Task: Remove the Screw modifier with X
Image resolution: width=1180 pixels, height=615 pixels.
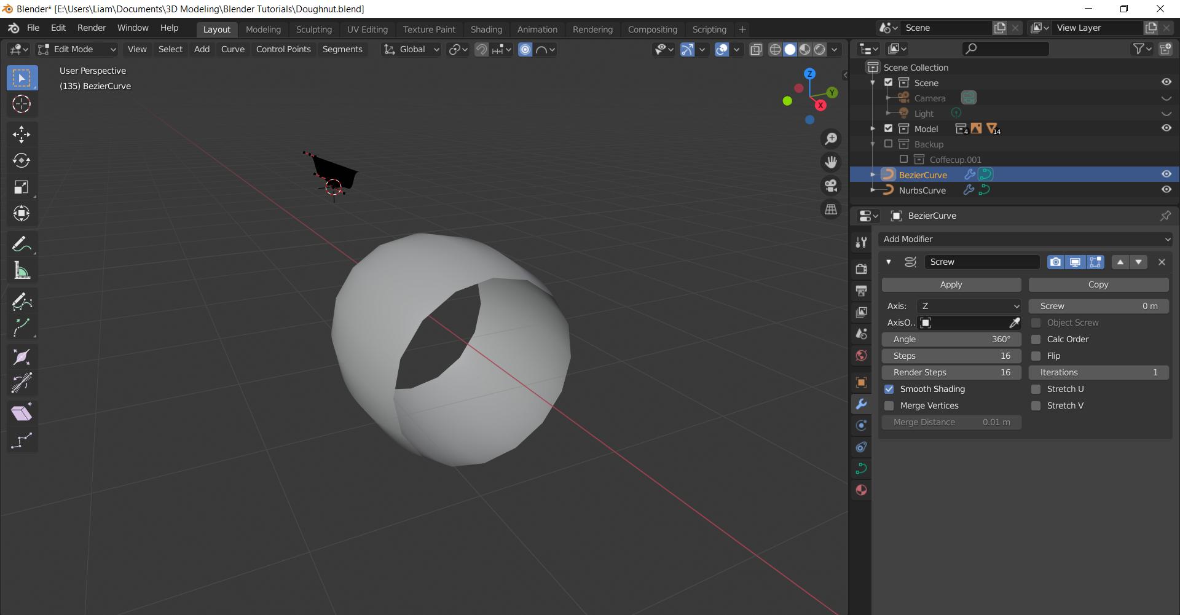Action: coord(1162,262)
